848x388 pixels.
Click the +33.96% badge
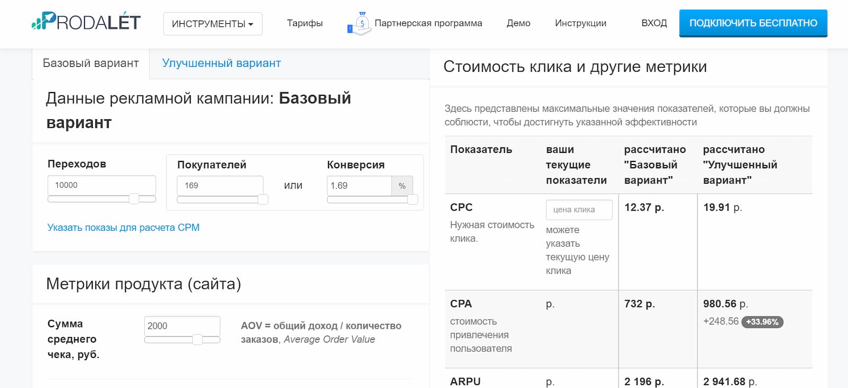point(762,322)
